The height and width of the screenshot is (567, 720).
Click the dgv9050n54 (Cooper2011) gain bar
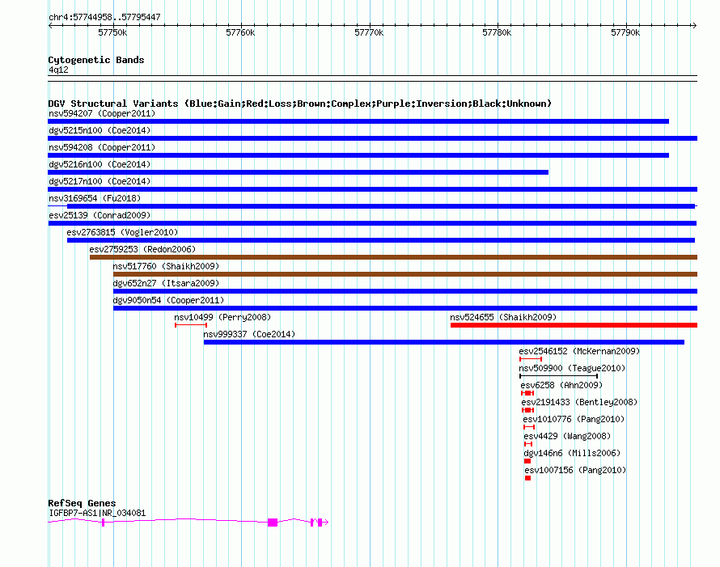click(x=405, y=308)
